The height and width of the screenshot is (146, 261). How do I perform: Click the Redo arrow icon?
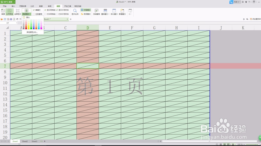pyautogui.click(x=20, y=19)
